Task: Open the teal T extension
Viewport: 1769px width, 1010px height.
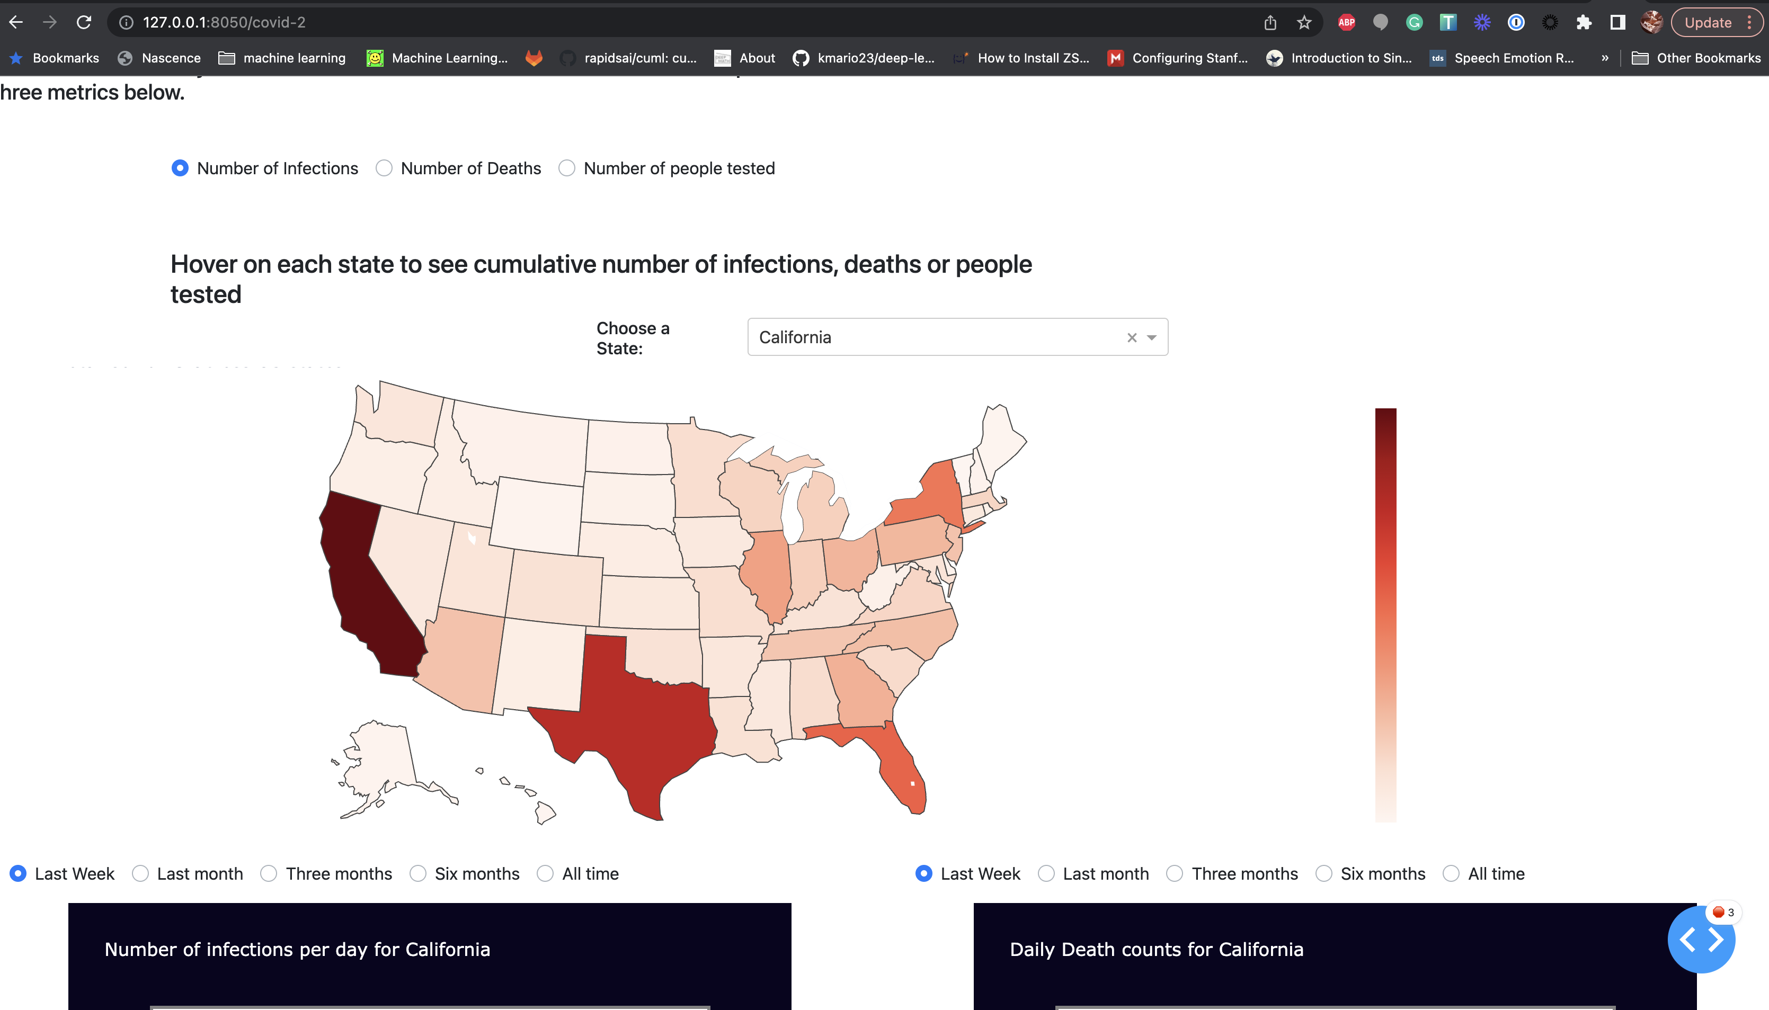Action: 1448,22
